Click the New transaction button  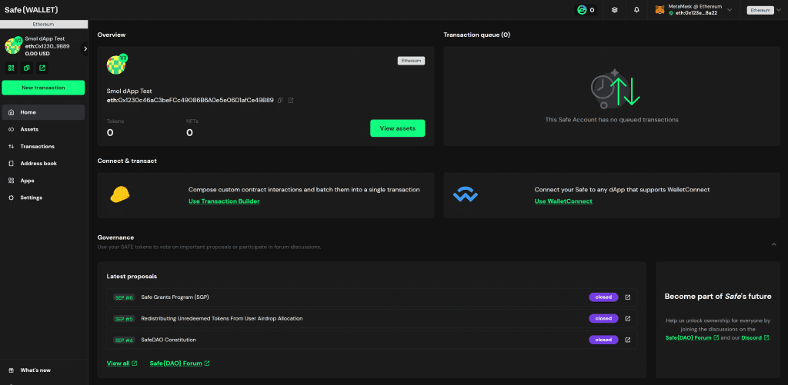click(x=43, y=88)
